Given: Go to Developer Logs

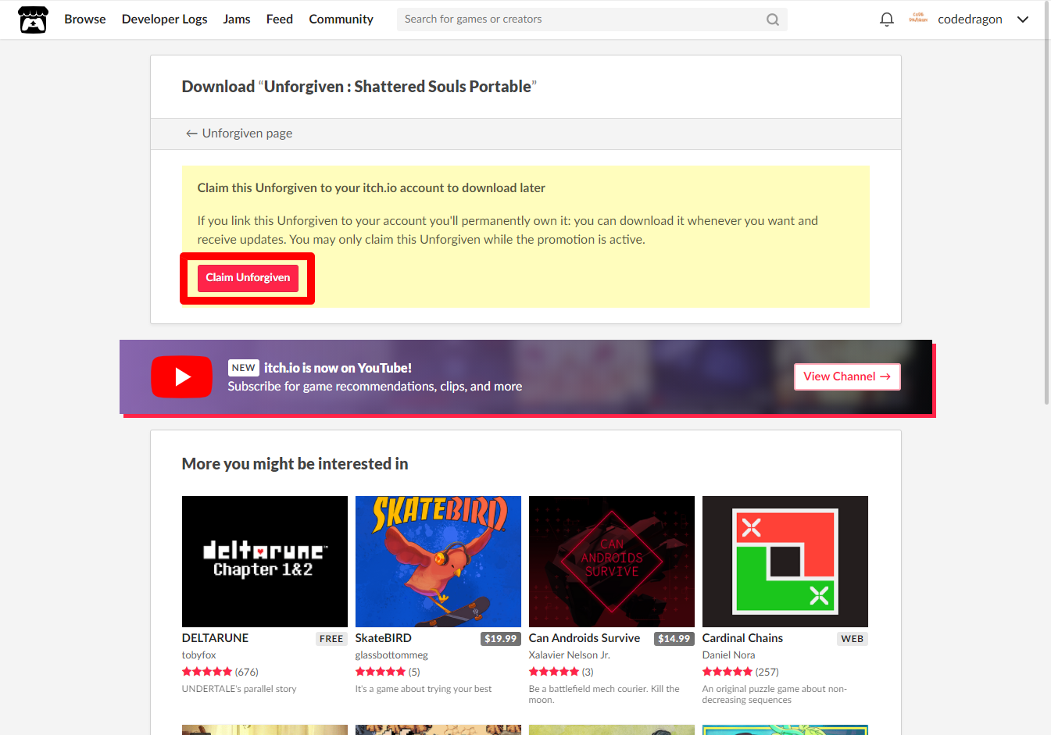Looking at the screenshot, I should point(165,20).
